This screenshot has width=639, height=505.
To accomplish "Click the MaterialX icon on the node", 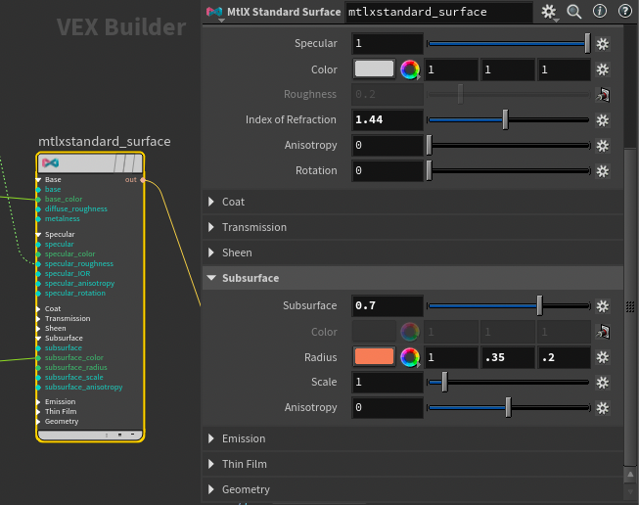I will [50, 163].
